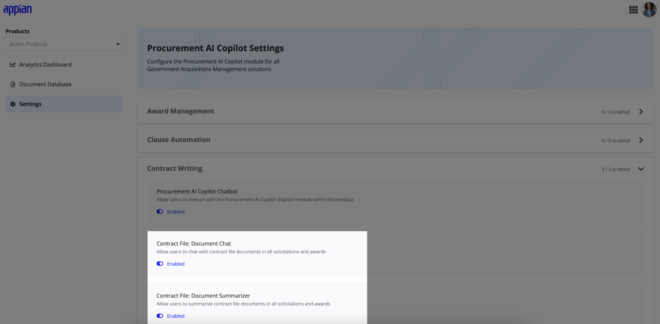Click the Settings gear icon
The height and width of the screenshot is (324, 660).
point(13,104)
